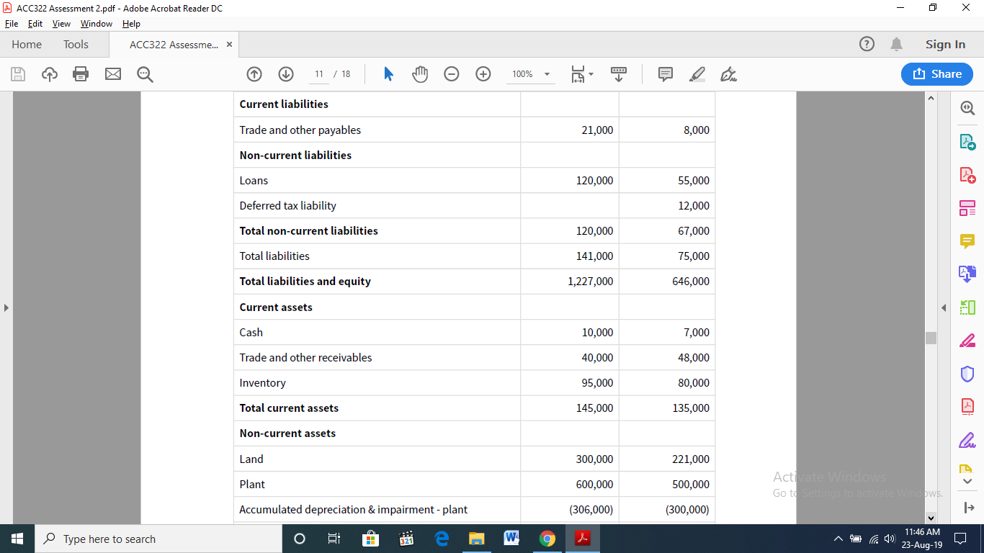The image size is (984, 553).
Task: Open the Protect tool
Action: tap(967, 373)
